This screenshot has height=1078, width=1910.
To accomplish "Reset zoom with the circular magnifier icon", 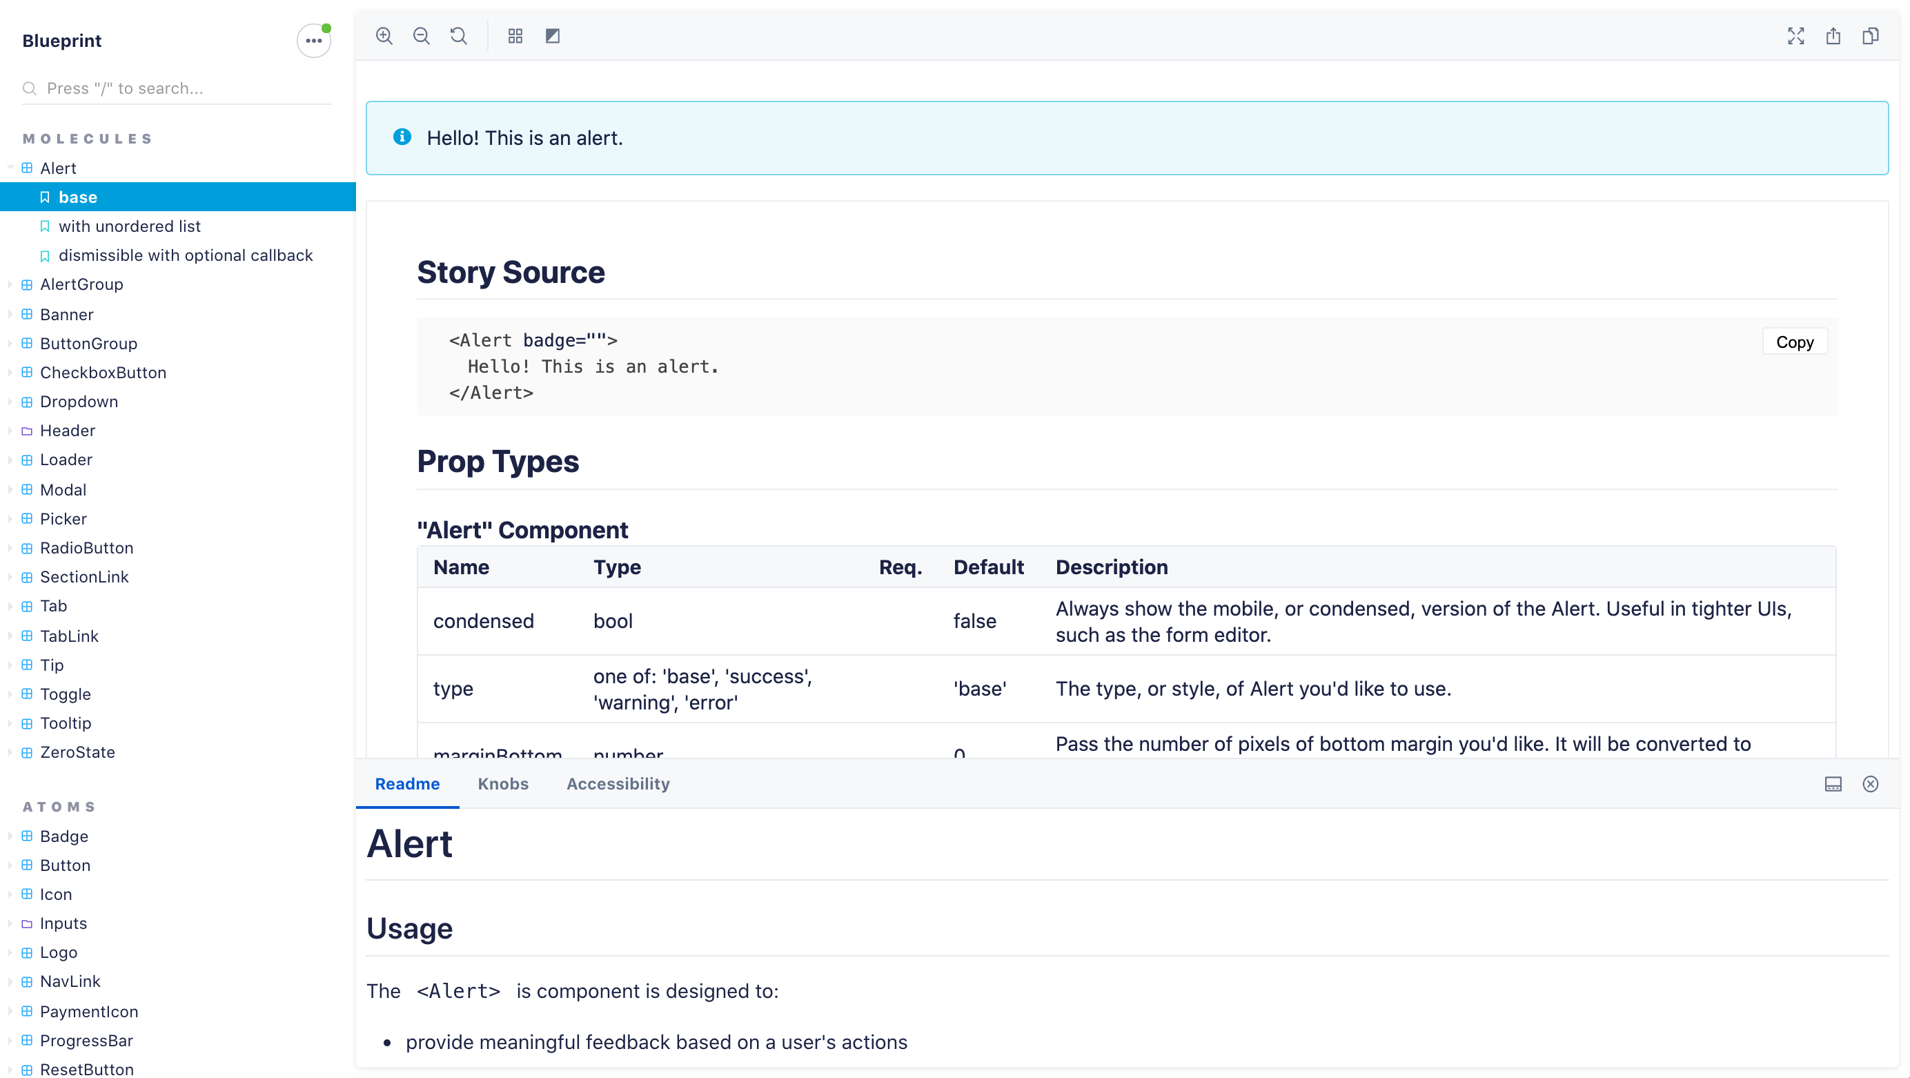I will [459, 36].
